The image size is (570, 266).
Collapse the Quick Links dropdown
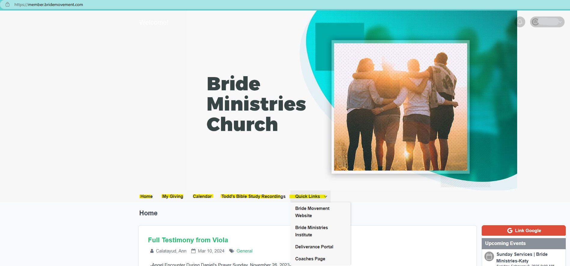[x=311, y=196]
